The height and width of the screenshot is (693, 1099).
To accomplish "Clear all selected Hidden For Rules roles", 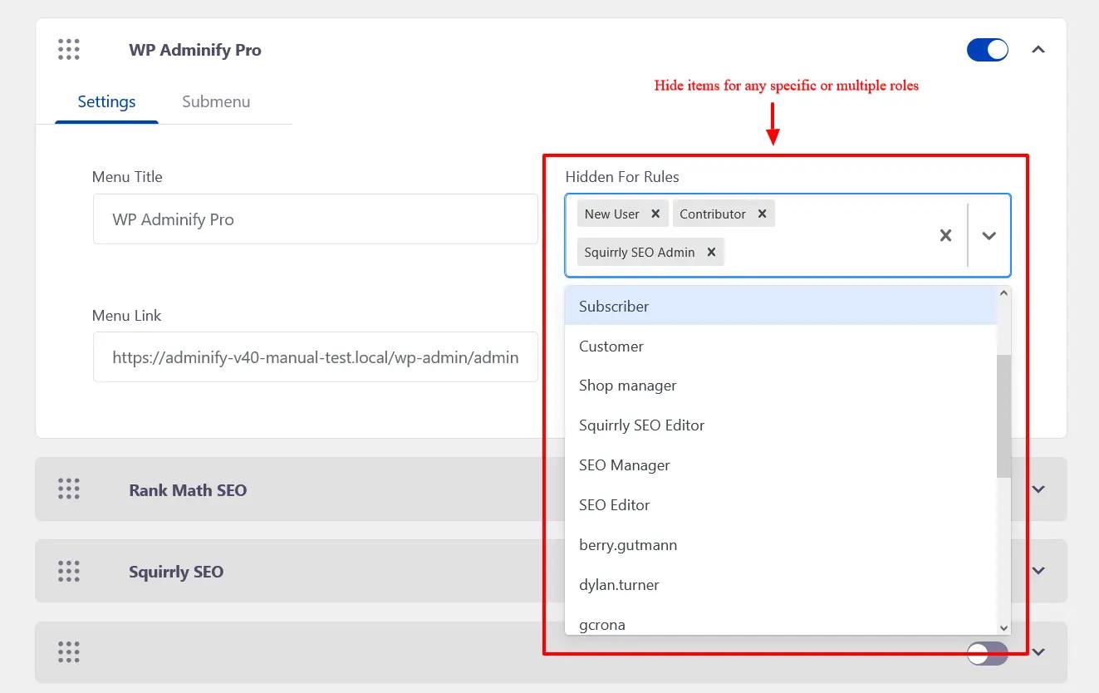I will 945,235.
